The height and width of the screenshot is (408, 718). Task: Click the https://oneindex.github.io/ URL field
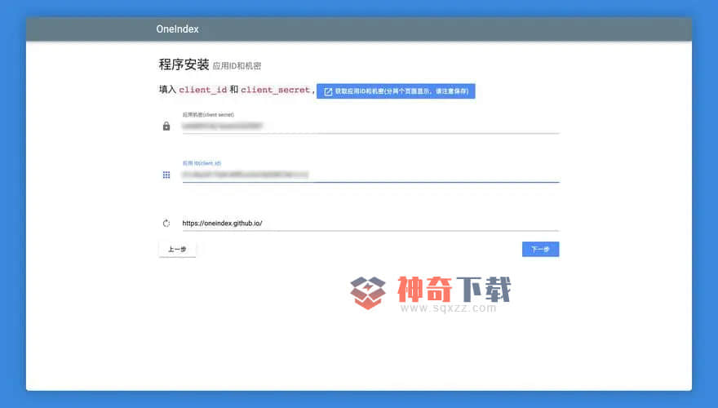click(370, 223)
